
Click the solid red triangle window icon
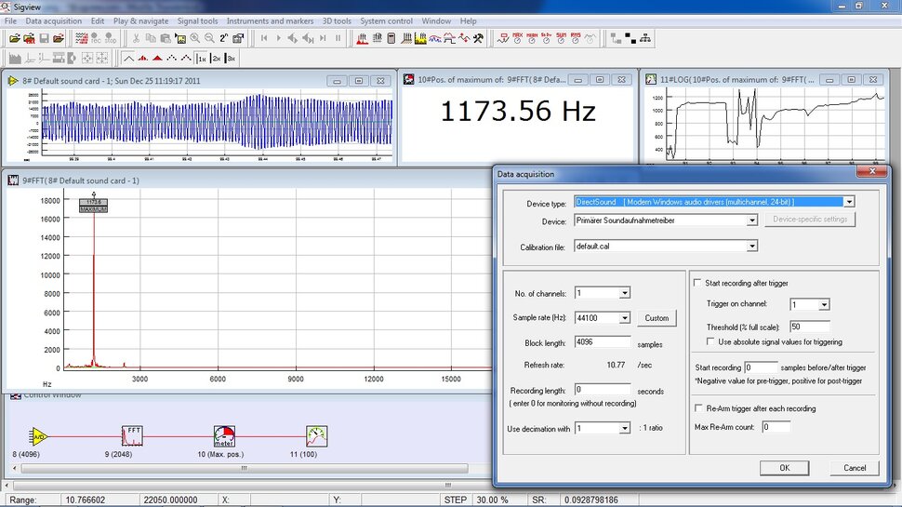157,58
